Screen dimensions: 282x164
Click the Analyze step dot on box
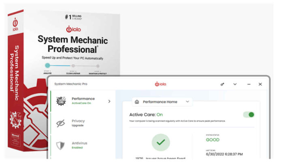[x=47, y=65]
